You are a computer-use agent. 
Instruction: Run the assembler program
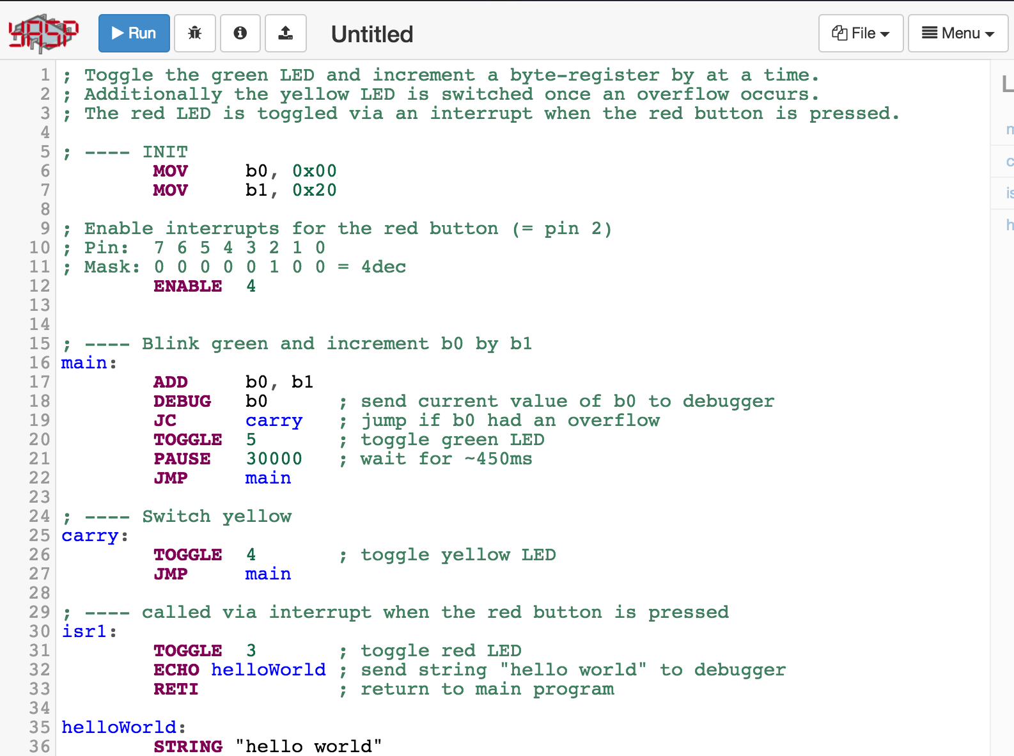click(134, 33)
